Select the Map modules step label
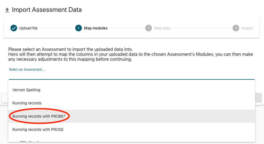Image resolution: width=264 pixels, height=144 pixels. [x=96, y=28]
